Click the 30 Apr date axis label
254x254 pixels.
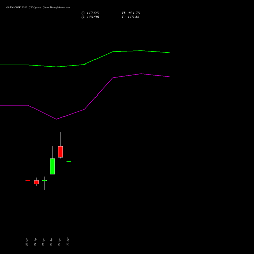click(x=68, y=242)
